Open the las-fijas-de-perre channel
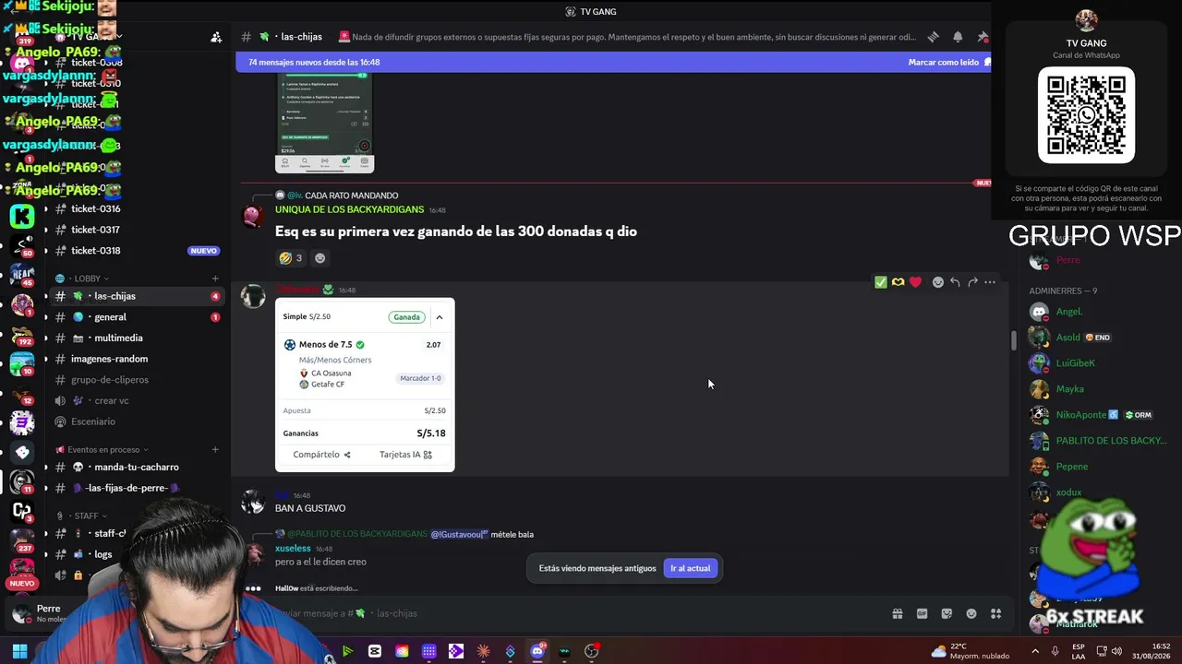This screenshot has width=1182, height=664. click(139, 488)
